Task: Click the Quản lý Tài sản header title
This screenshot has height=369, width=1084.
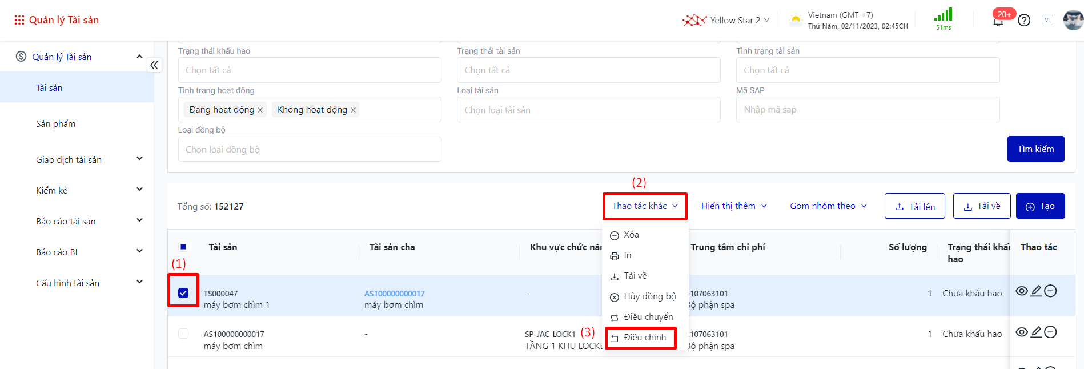Action: tap(64, 20)
